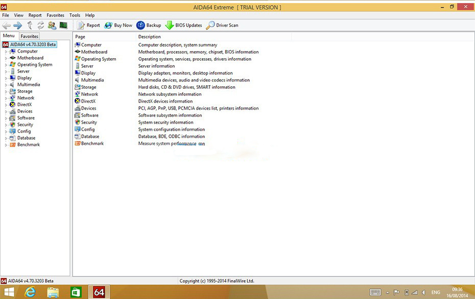Click the AIDA64 taskbar icon
This screenshot has width=475, height=299.
[99, 292]
